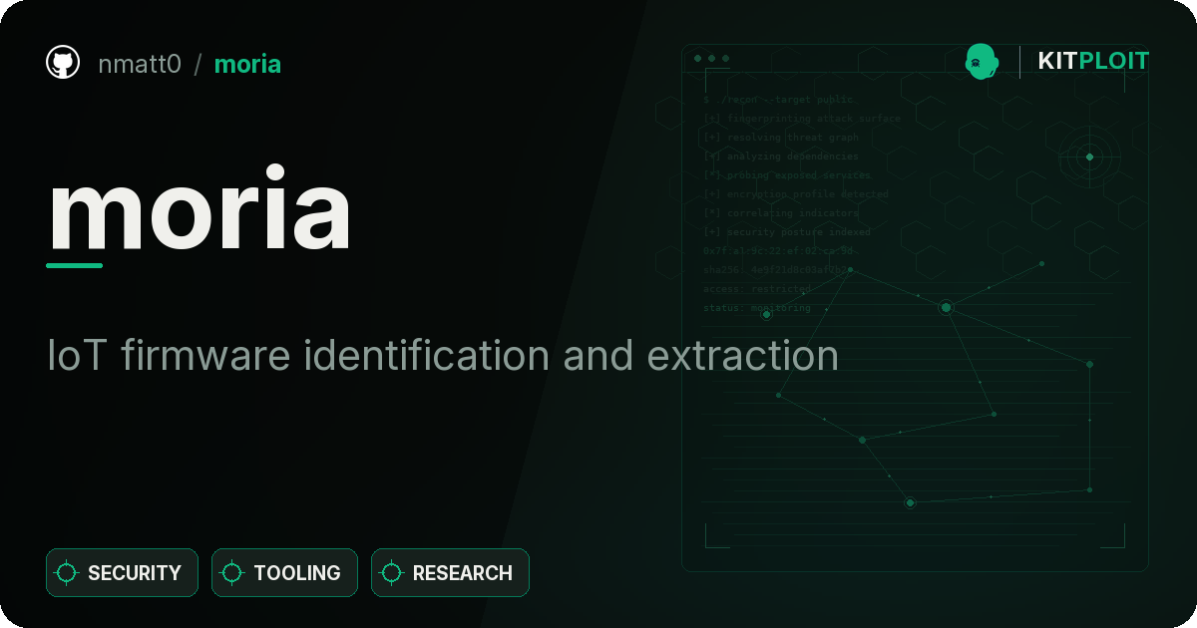
Task: Click the crosshair icon in TOOLING badge
Action: tap(232, 573)
